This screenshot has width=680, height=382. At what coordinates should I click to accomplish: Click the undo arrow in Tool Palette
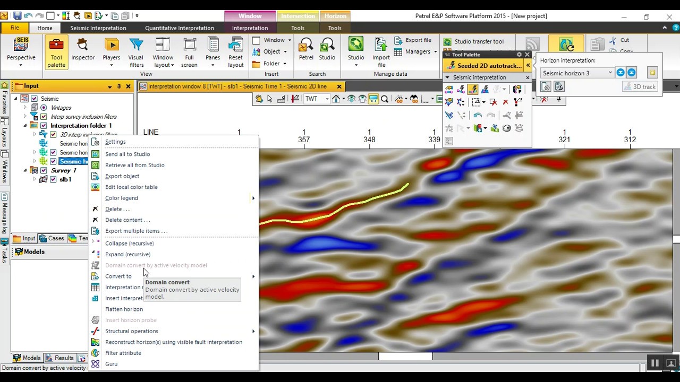pos(478,115)
